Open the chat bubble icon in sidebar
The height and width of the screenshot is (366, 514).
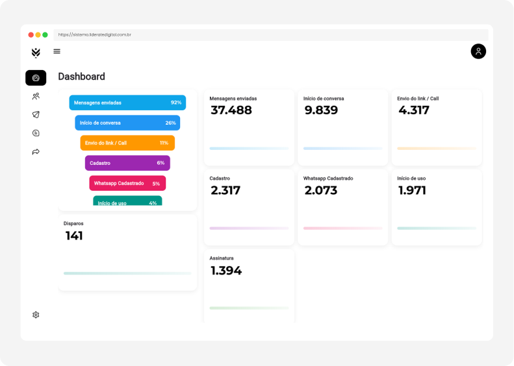(x=36, y=133)
